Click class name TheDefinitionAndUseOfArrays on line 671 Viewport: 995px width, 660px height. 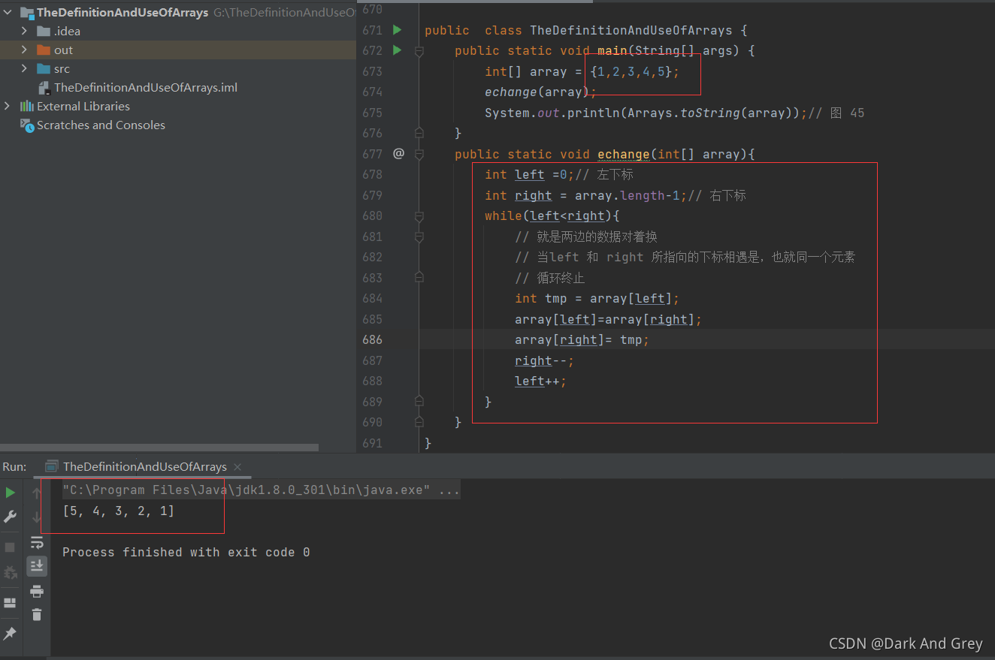click(x=631, y=30)
